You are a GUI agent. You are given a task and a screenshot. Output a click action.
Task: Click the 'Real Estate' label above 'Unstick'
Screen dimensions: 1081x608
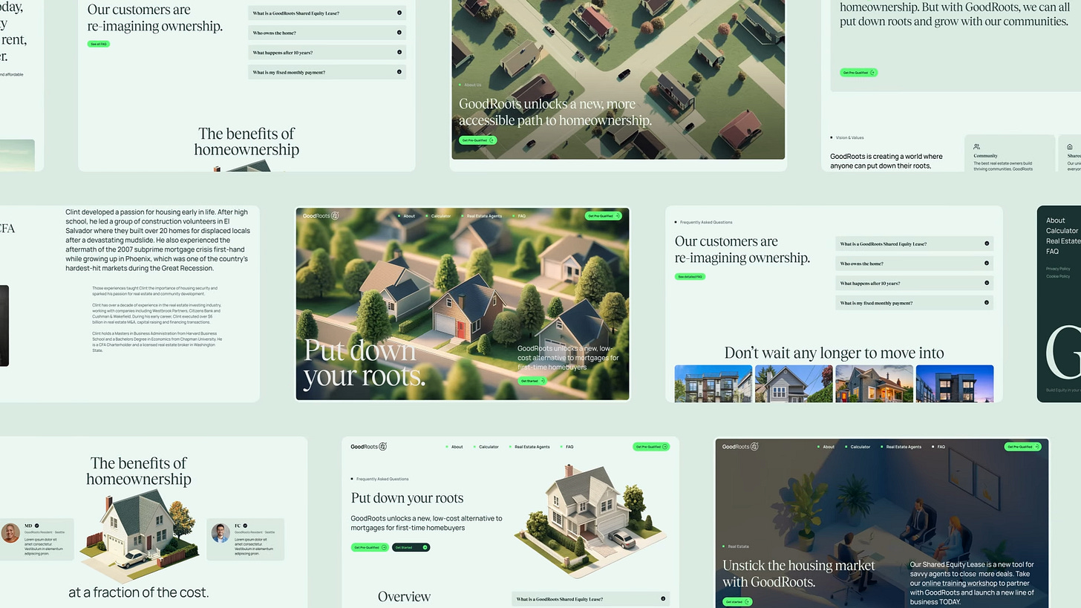pos(738,546)
